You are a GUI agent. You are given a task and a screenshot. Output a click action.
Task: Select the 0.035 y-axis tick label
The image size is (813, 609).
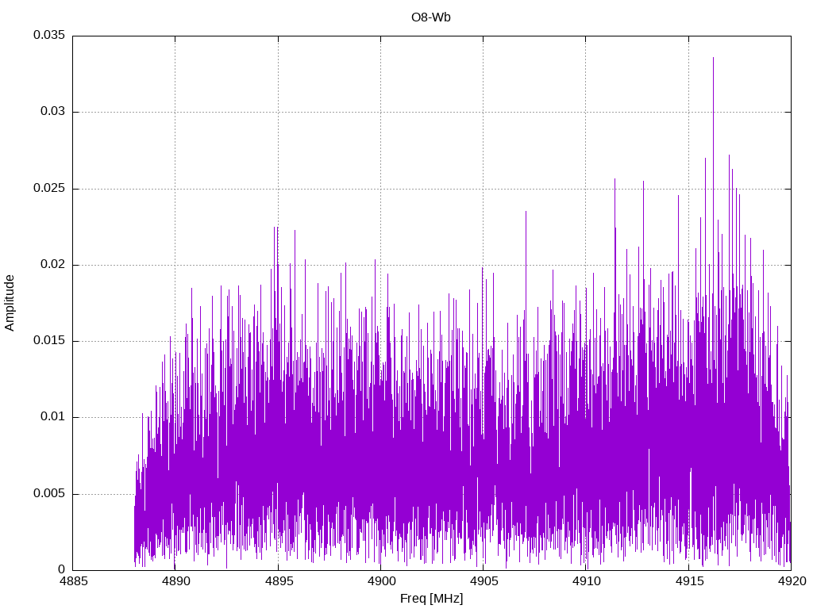(48, 36)
